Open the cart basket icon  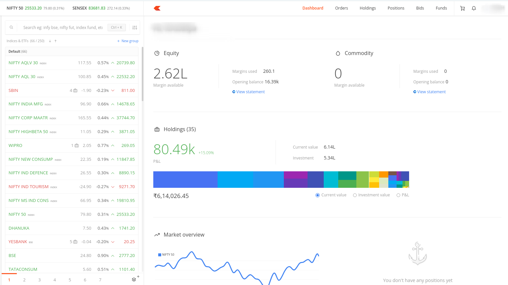(x=463, y=8)
